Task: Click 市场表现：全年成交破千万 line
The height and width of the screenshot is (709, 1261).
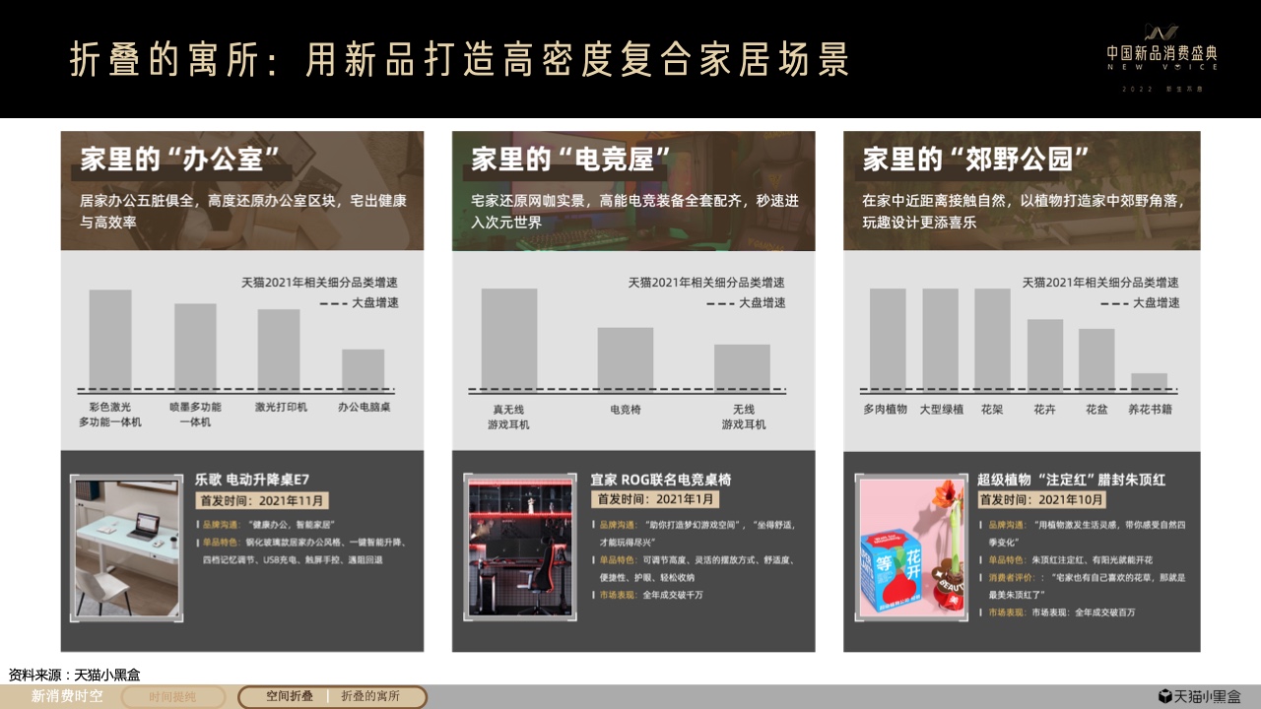Action: click(650, 595)
